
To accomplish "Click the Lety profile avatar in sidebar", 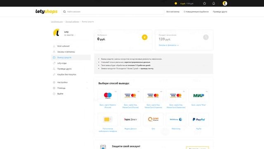I will click(x=57, y=32).
